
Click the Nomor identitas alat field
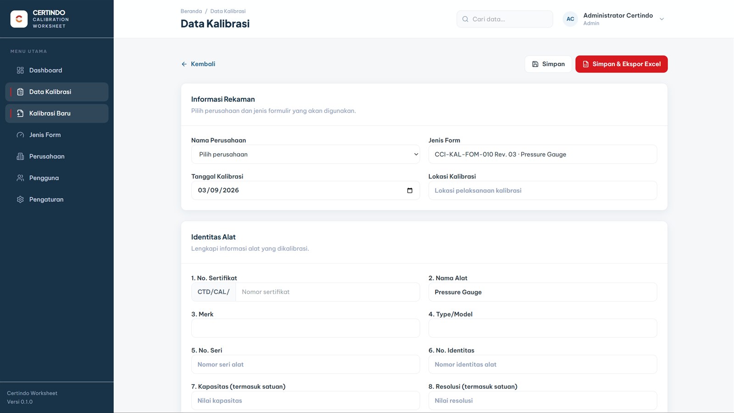[x=543, y=364]
